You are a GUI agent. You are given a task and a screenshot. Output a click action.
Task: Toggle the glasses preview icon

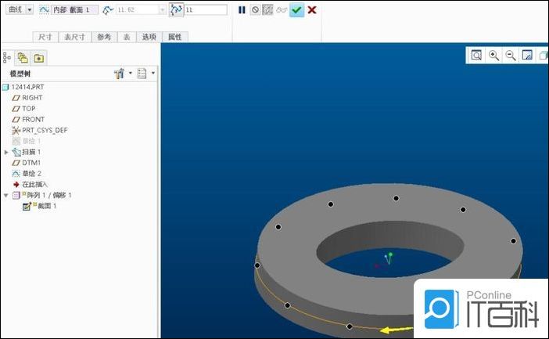282,10
